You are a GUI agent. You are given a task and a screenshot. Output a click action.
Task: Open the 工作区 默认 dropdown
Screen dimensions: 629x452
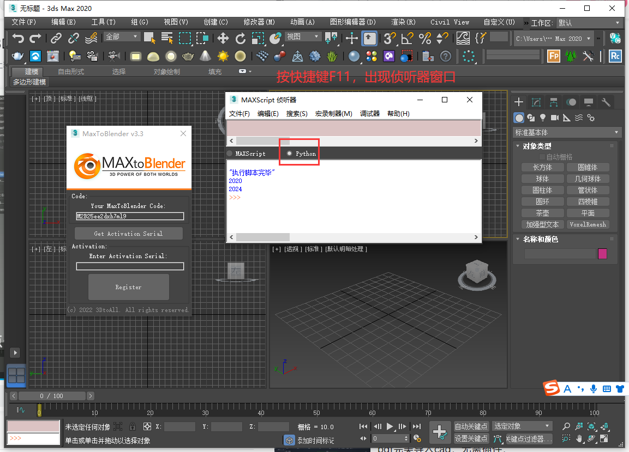coord(589,23)
